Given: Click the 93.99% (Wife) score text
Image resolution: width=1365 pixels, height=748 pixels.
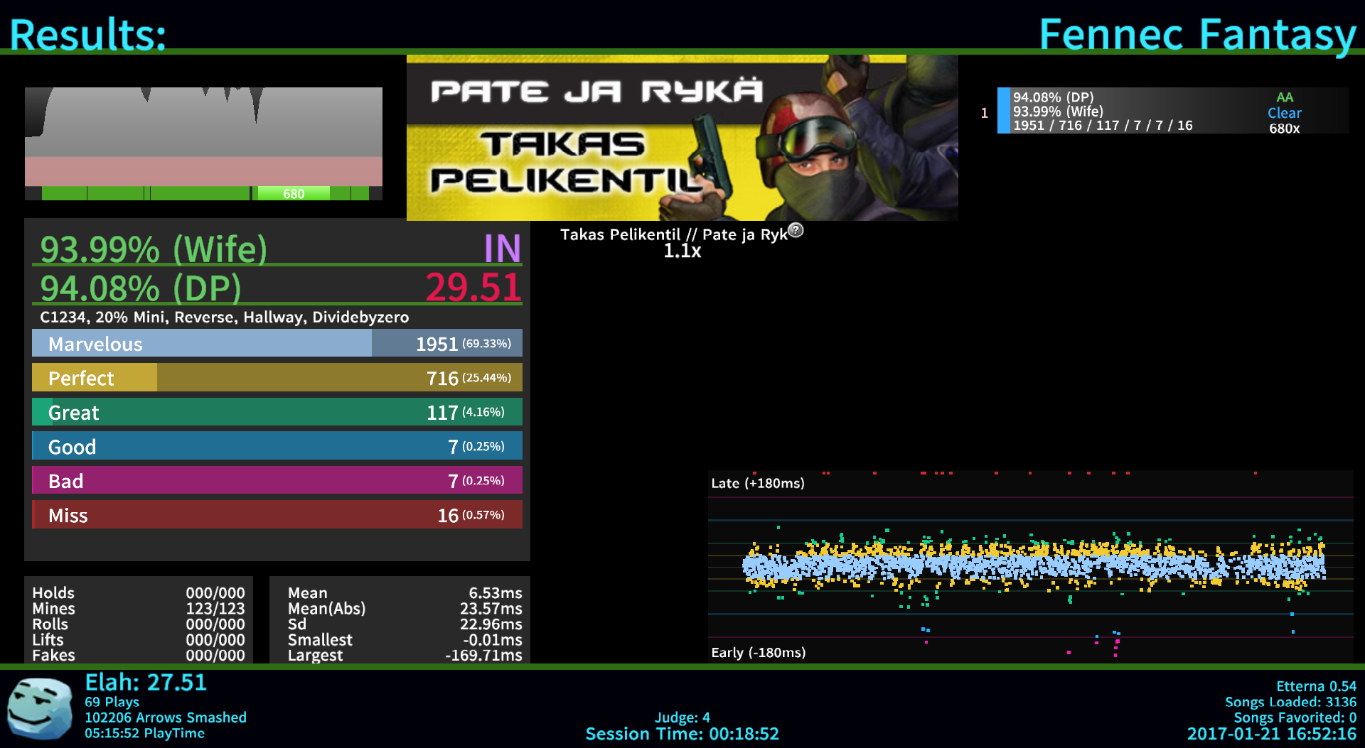Looking at the screenshot, I should [154, 249].
